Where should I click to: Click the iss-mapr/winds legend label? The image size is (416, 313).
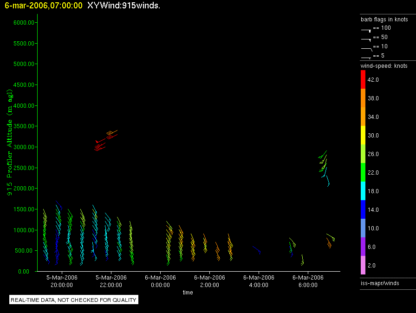point(379,283)
